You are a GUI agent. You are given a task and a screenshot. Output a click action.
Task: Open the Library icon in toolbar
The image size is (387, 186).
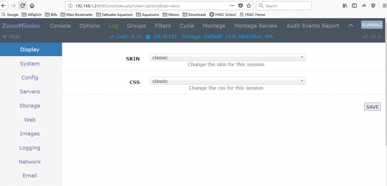(x=345, y=6)
